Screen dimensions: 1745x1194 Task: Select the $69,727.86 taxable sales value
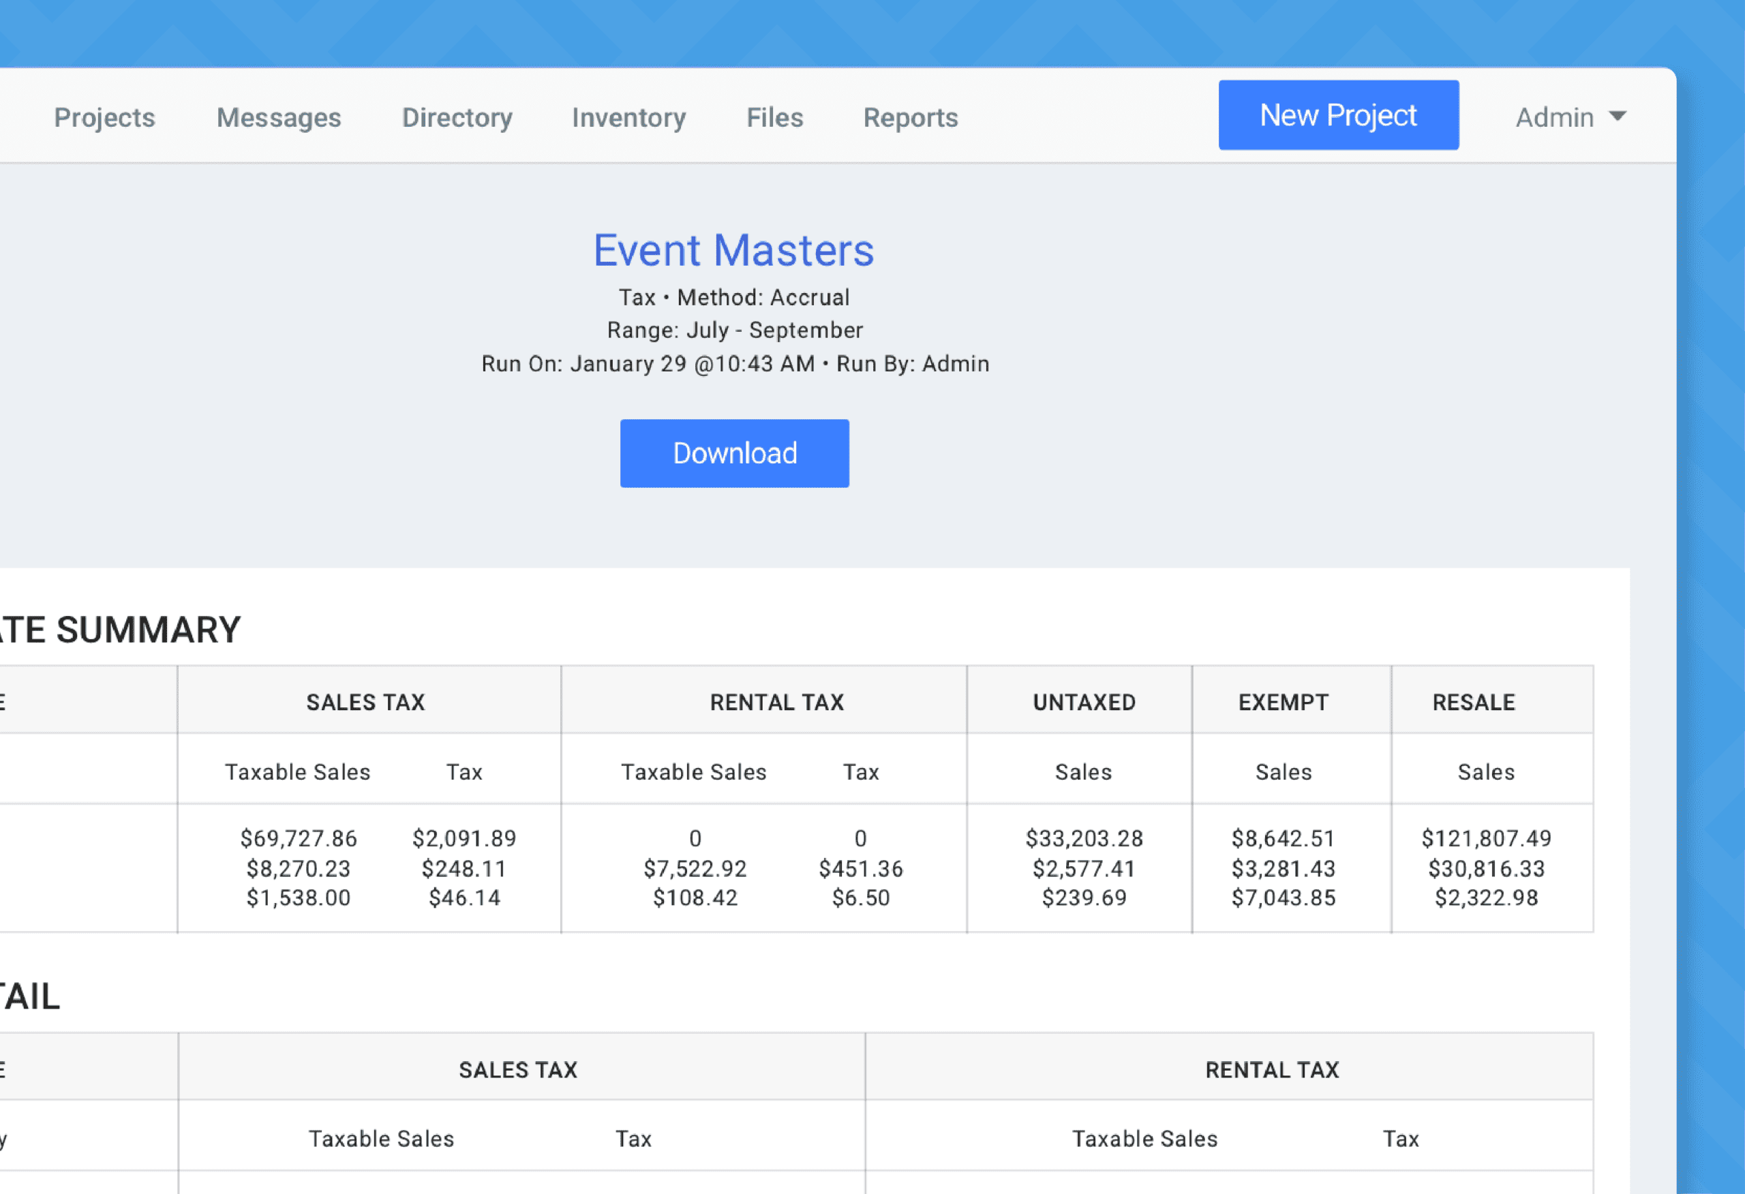pyautogui.click(x=298, y=838)
